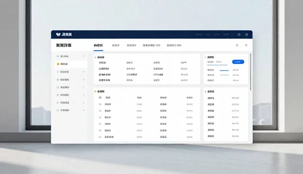Click the vertical scrollbar at the window's right edge

pos(250,72)
